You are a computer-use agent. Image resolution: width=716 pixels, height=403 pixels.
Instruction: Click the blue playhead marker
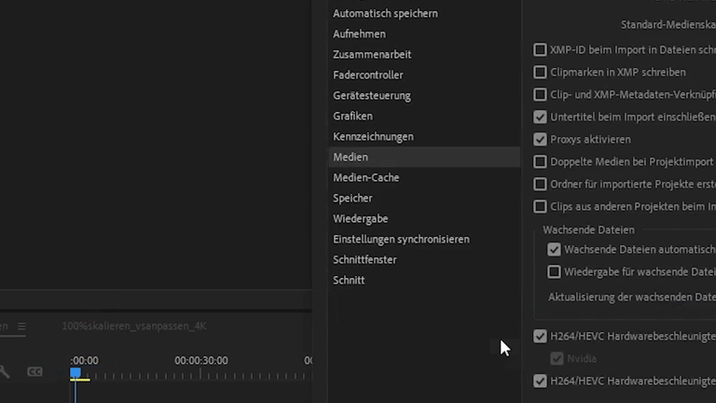coord(76,372)
